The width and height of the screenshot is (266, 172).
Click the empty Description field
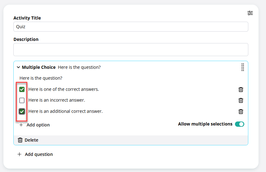[x=131, y=50]
